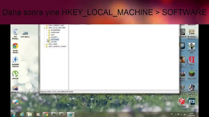Viewport: 209px width, 117px height.
Task: Launch Internet Explorer from taskbar
Action: pyautogui.click(x=22, y=114)
